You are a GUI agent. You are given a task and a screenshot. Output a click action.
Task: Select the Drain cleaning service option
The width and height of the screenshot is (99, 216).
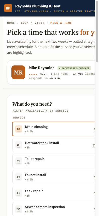click(x=54, y=129)
